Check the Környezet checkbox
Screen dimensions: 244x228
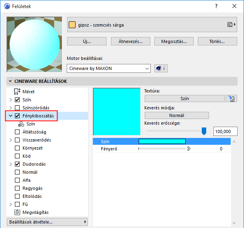click(17, 148)
